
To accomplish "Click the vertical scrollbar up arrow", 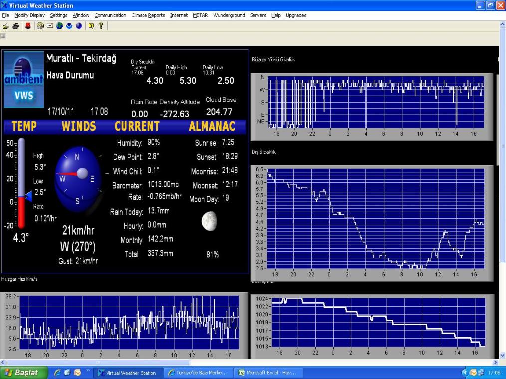I will (x=503, y=24).
